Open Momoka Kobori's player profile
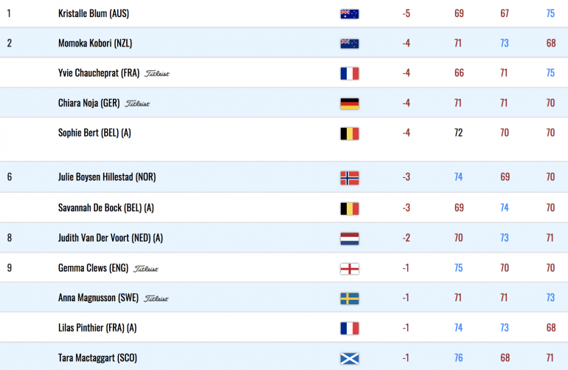 (95, 43)
